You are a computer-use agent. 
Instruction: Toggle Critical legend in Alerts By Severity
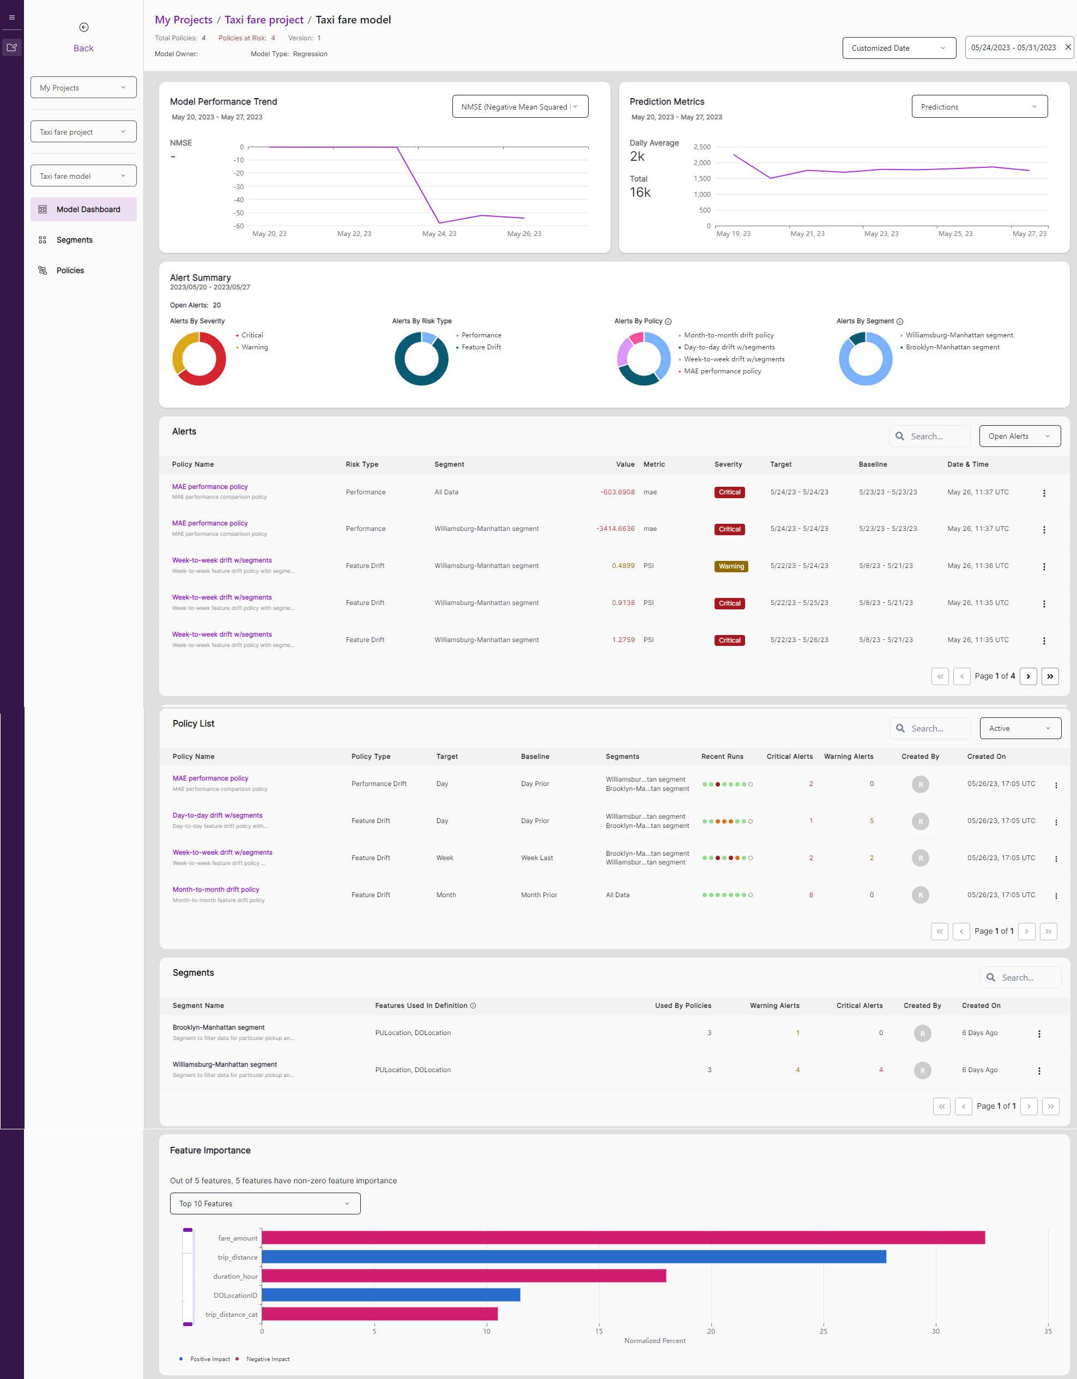(x=250, y=335)
